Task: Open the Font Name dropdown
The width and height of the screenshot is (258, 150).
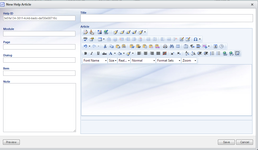Action: pos(95,61)
